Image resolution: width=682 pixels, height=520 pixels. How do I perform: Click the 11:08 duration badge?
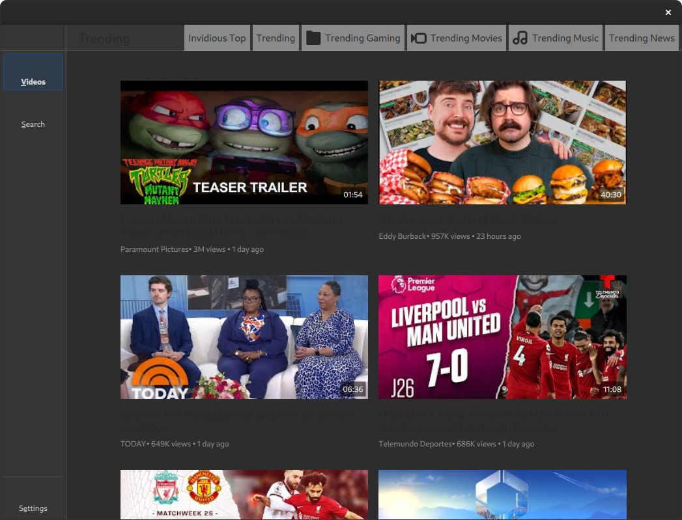[612, 389]
